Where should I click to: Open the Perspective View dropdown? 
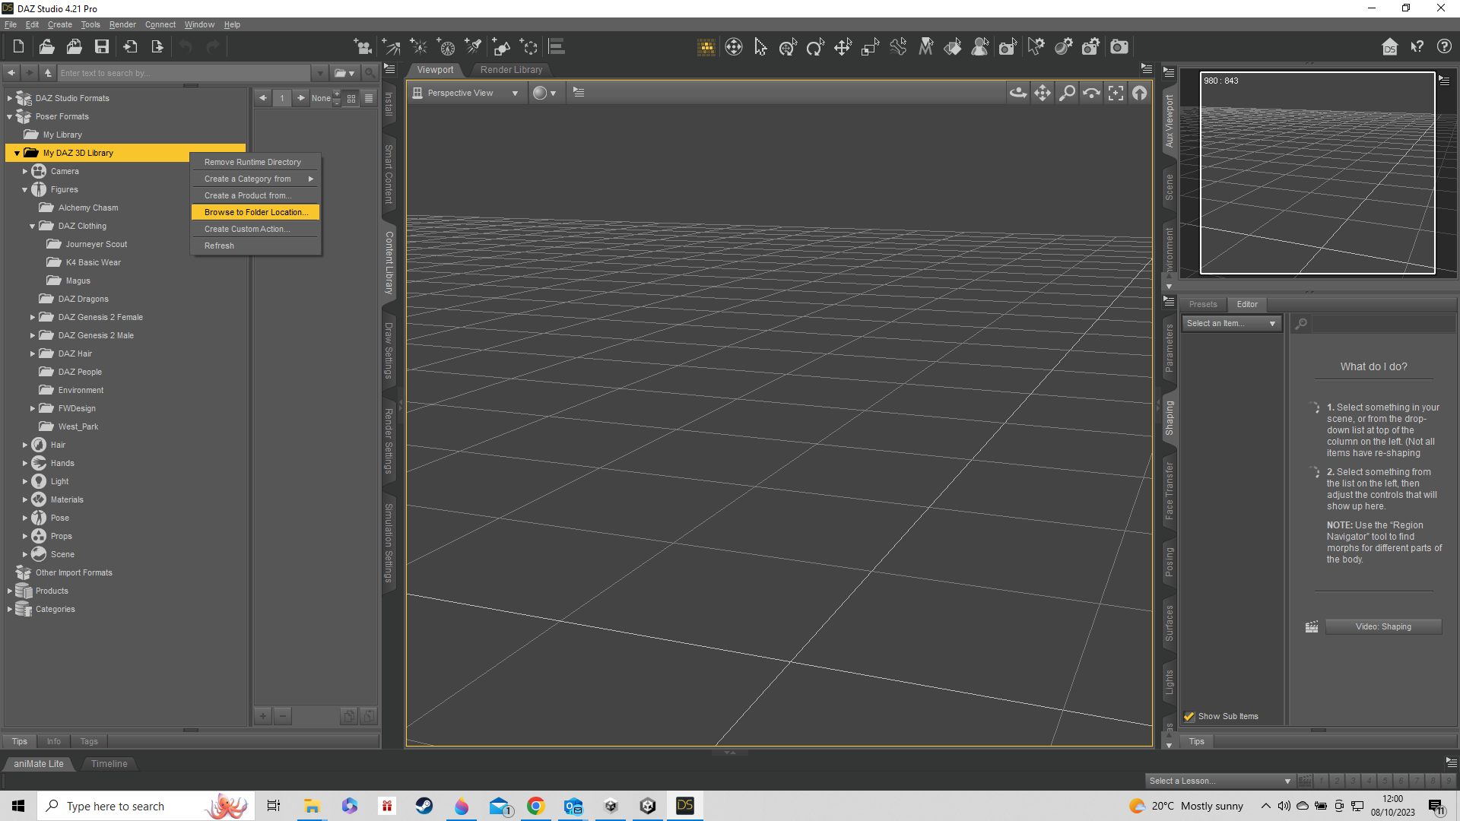tap(466, 93)
